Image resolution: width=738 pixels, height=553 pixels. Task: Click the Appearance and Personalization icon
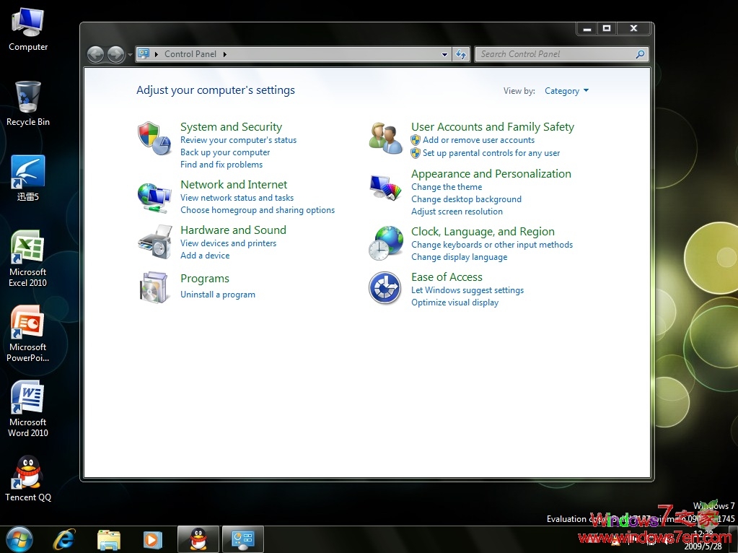click(385, 186)
